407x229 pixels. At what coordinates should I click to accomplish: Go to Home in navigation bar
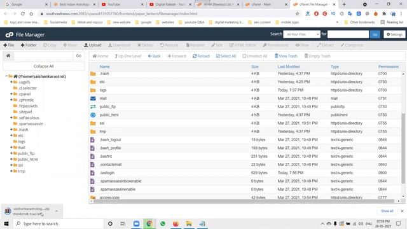(x=100, y=56)
